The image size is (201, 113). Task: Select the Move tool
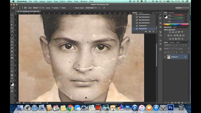tap(12, 15)
